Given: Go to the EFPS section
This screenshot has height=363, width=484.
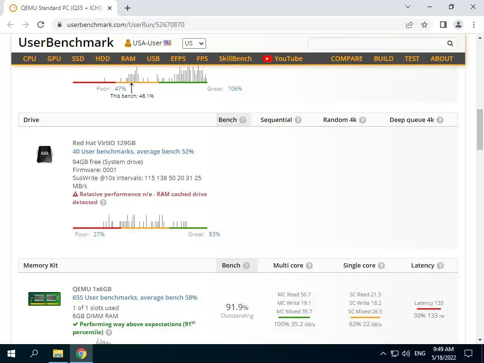Looking at the screenshot, I should tap(178, 59).
